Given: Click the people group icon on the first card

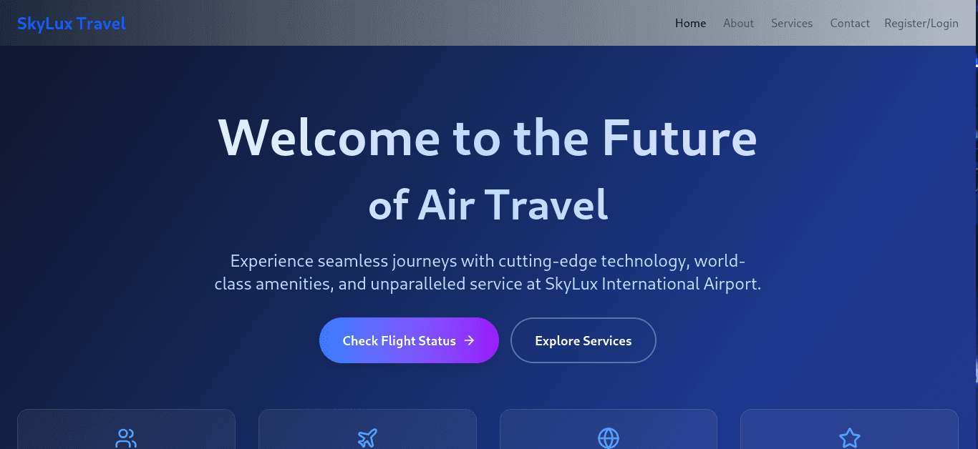Looking at the screenshot, I should tap(126, 438).
